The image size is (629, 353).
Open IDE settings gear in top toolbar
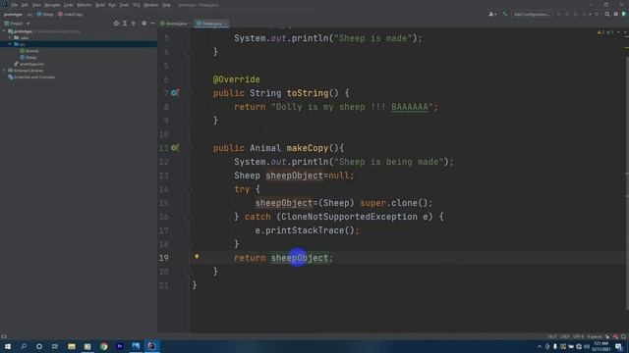coord(616,15)
